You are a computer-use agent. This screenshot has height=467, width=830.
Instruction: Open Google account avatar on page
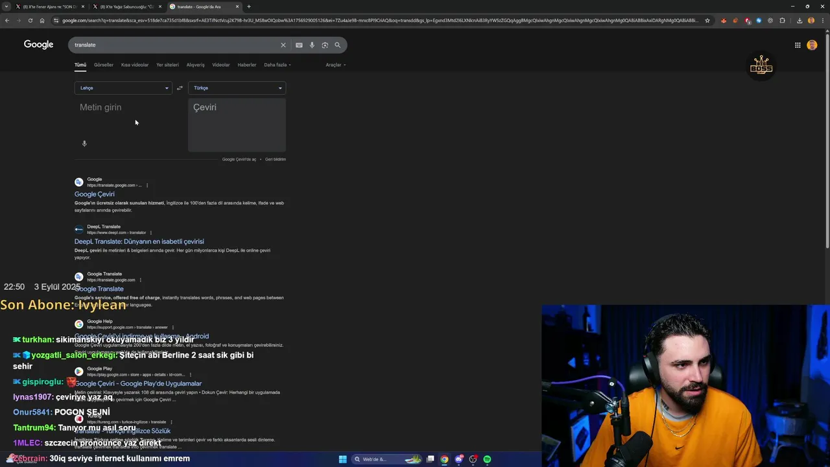tap(812, 45)
